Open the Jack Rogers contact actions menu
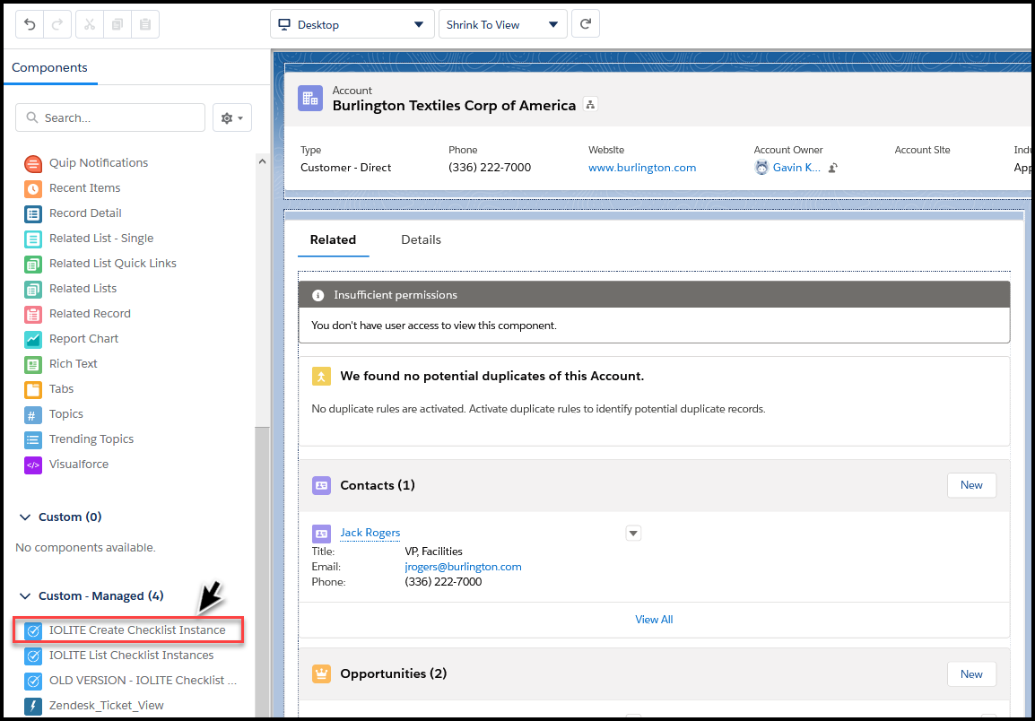Screen dimensions: 1035x721 pyautogui.click(x=633, y=533)
